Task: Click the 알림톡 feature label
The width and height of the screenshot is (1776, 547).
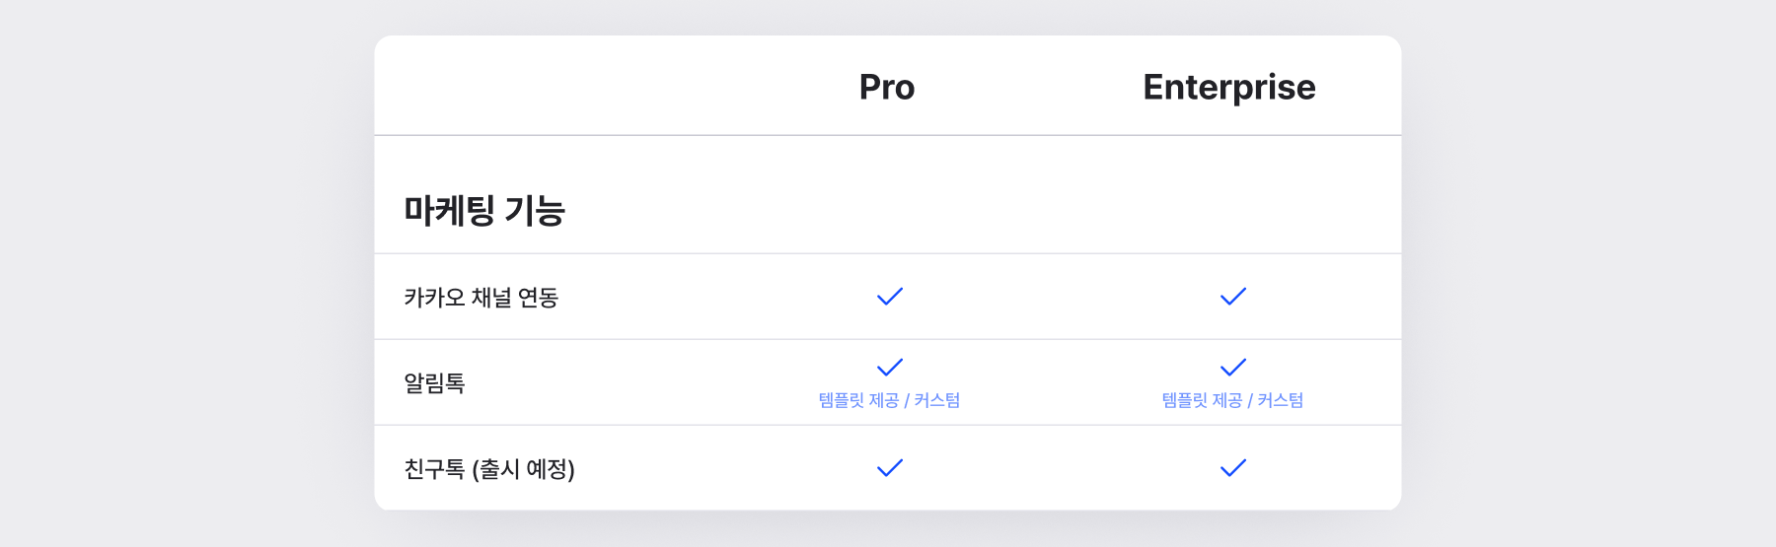Action: coord(434,383)
